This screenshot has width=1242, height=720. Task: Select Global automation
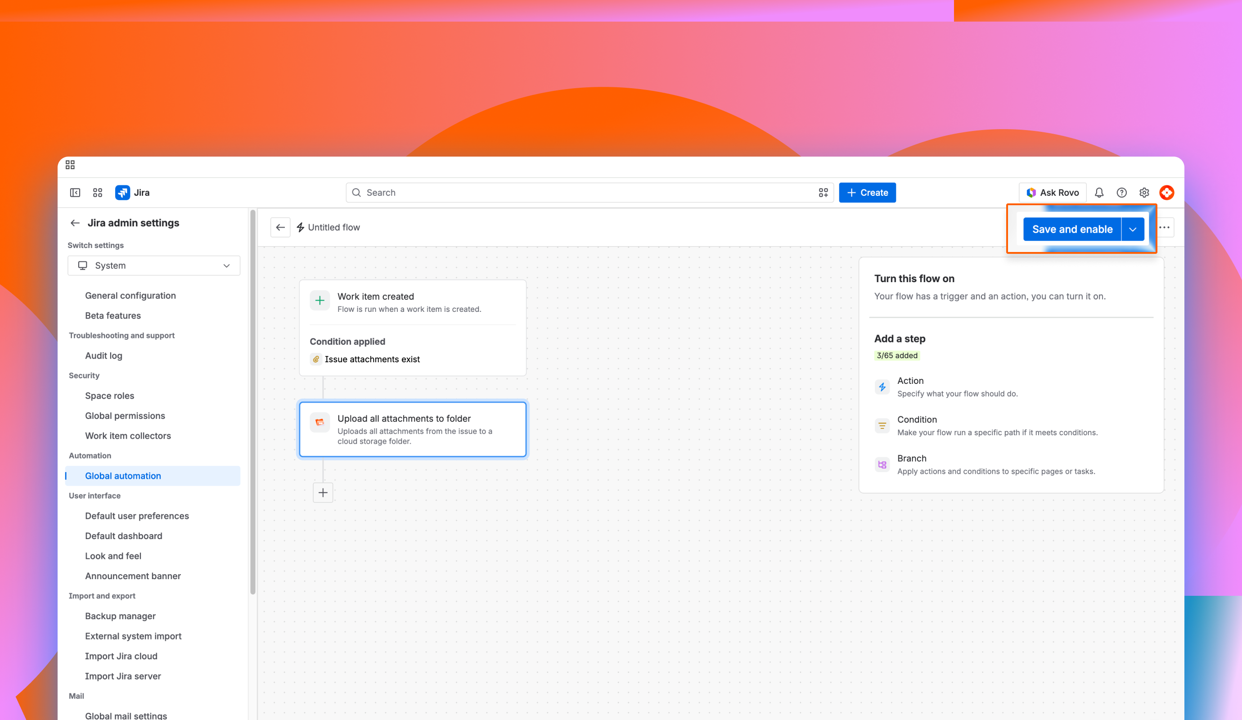pos(153,476)
